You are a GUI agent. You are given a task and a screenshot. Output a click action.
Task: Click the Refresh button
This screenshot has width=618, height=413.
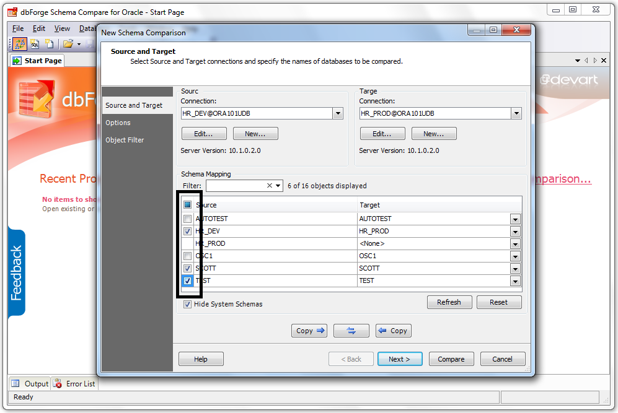pyautogui.click(x=449, y=302)
